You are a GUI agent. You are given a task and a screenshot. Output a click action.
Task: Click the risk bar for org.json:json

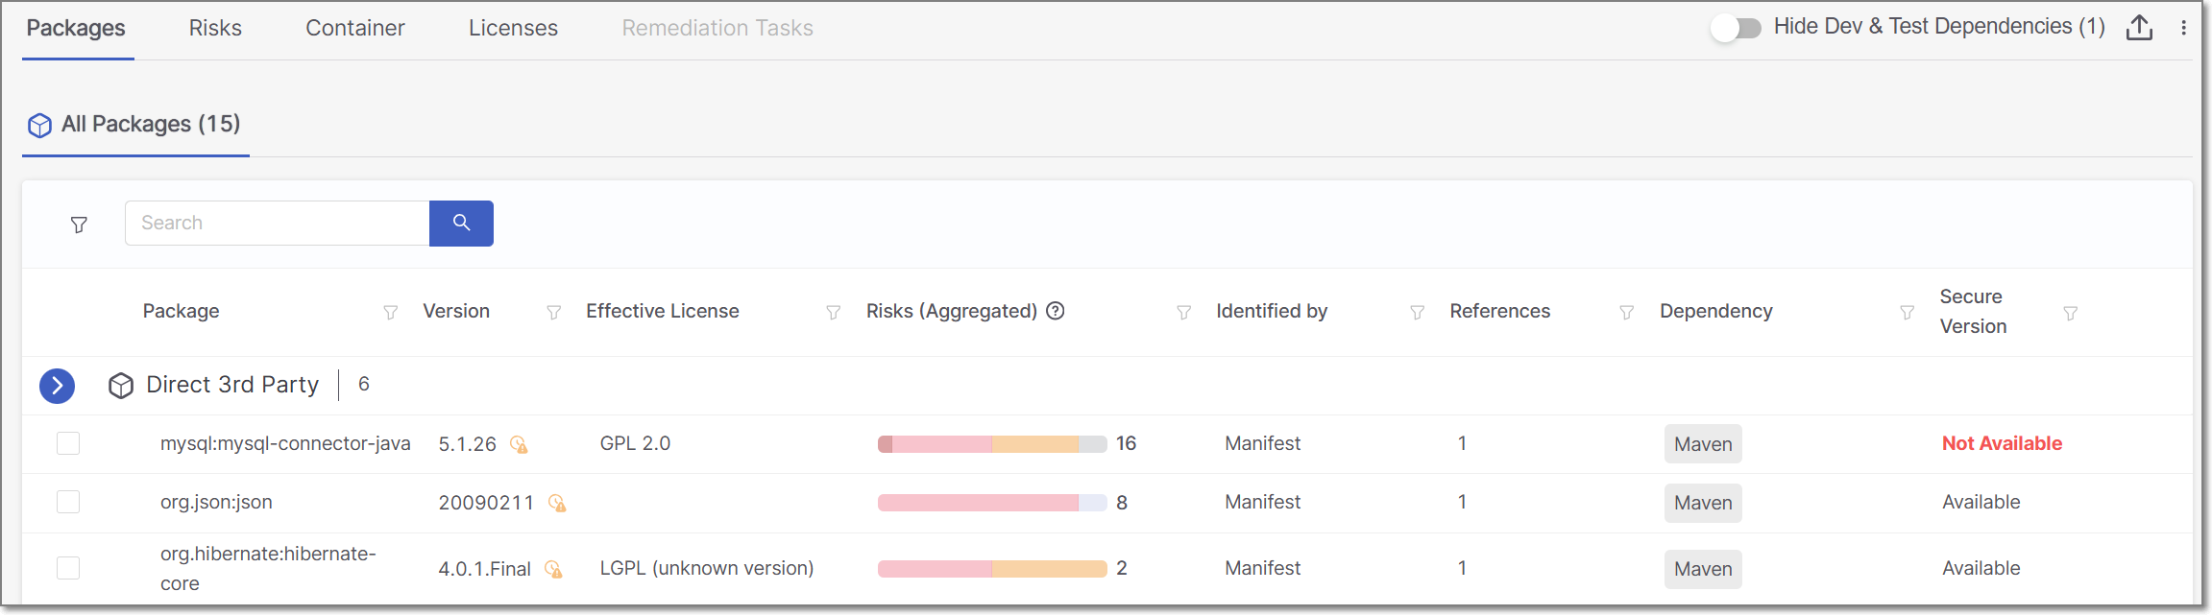pos(991,503)
